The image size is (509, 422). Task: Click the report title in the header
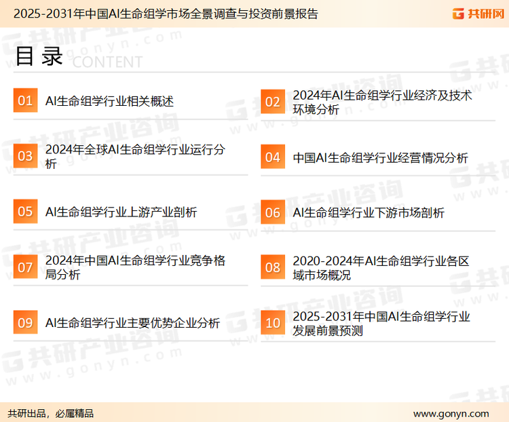point(166,14)
